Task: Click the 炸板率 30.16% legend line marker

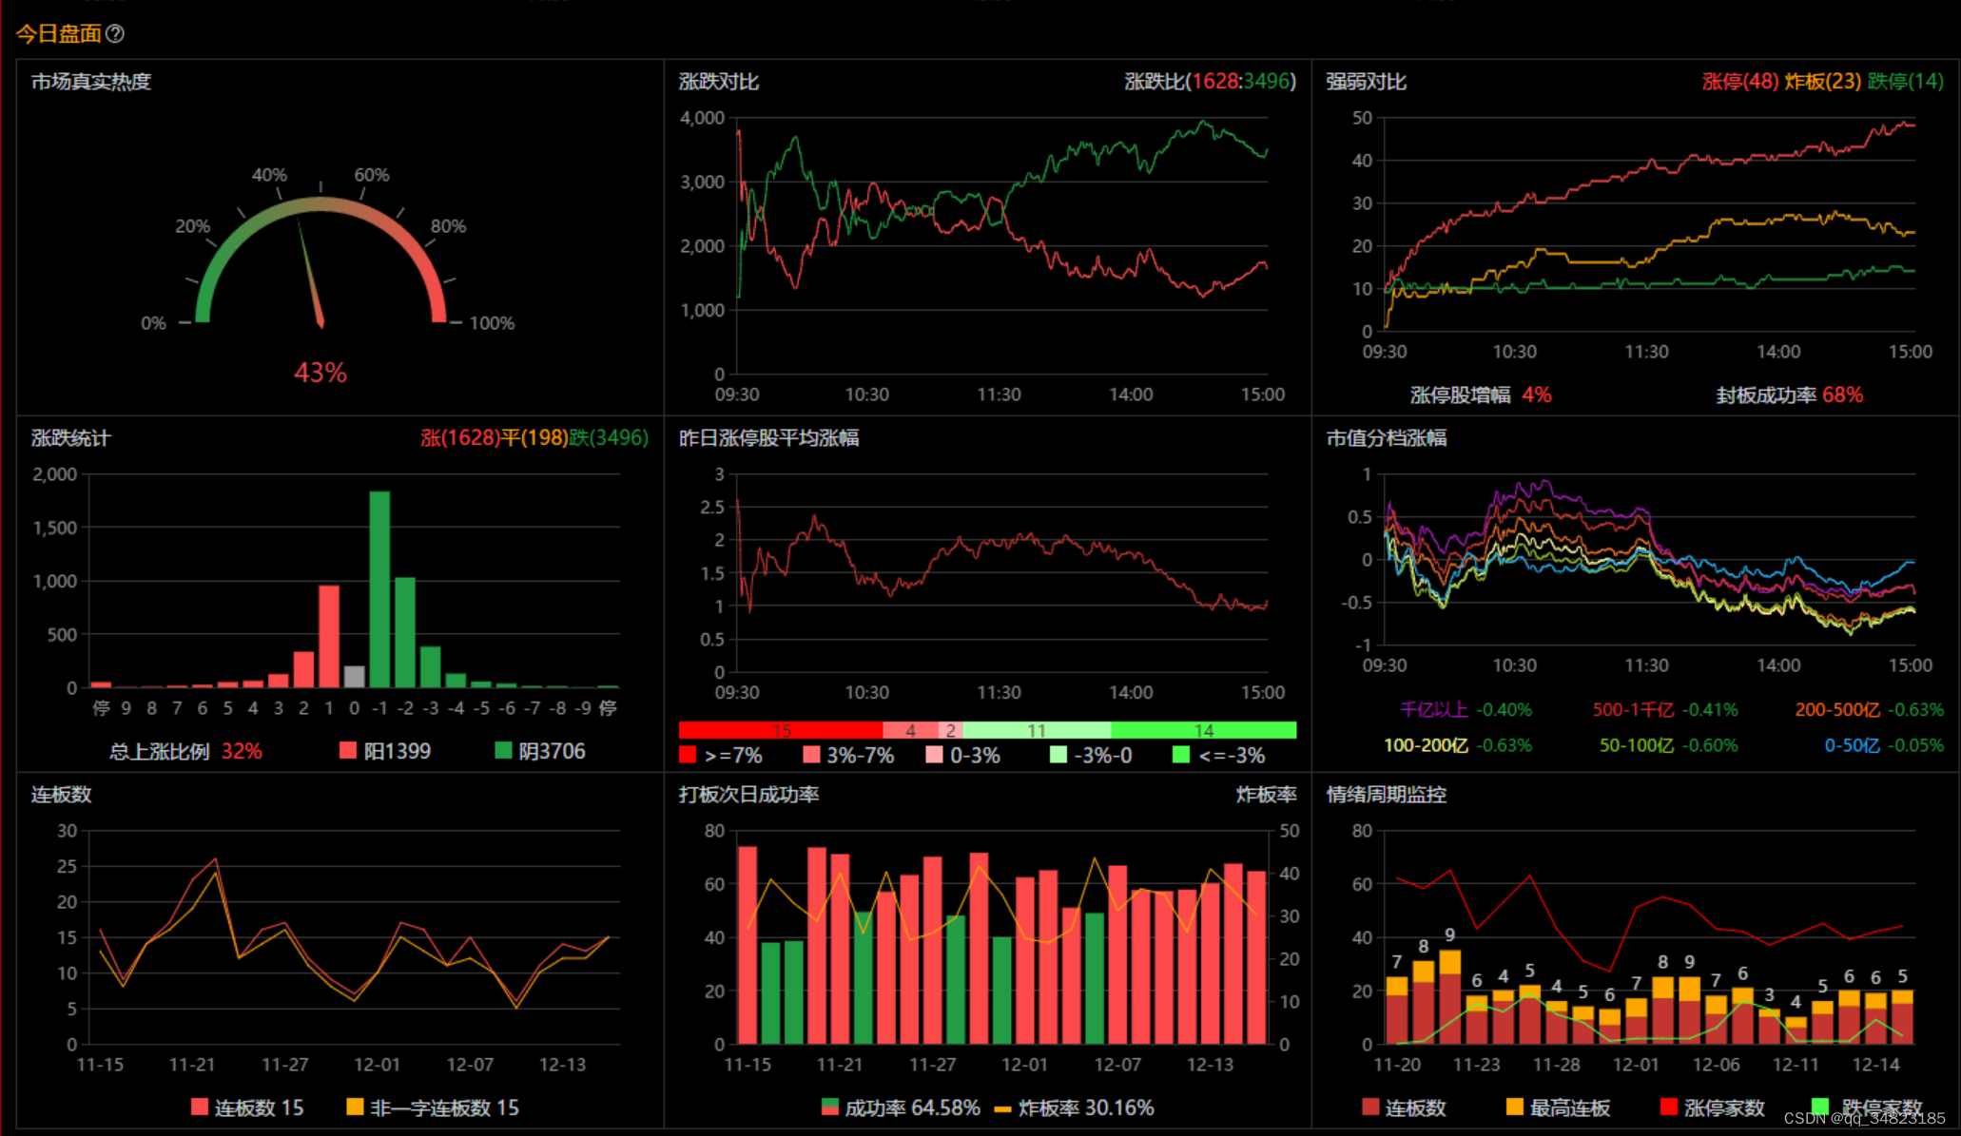Action: point(1001,1108)
